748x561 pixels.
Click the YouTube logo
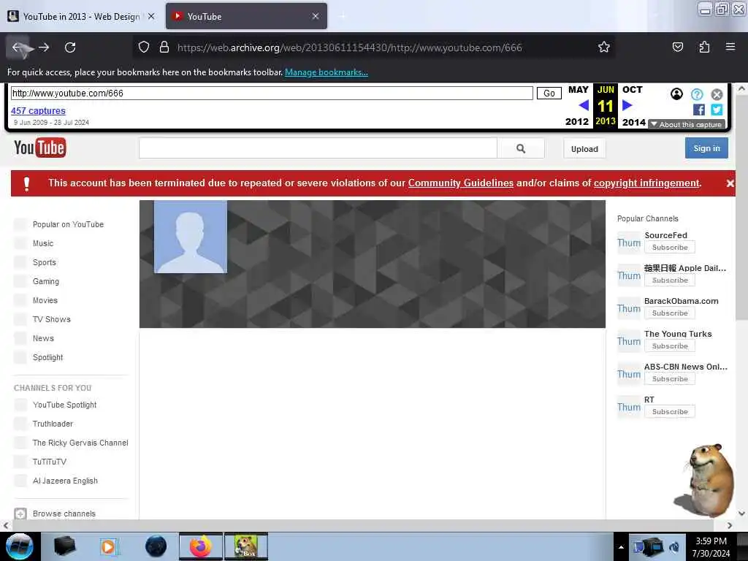[40, 148]
